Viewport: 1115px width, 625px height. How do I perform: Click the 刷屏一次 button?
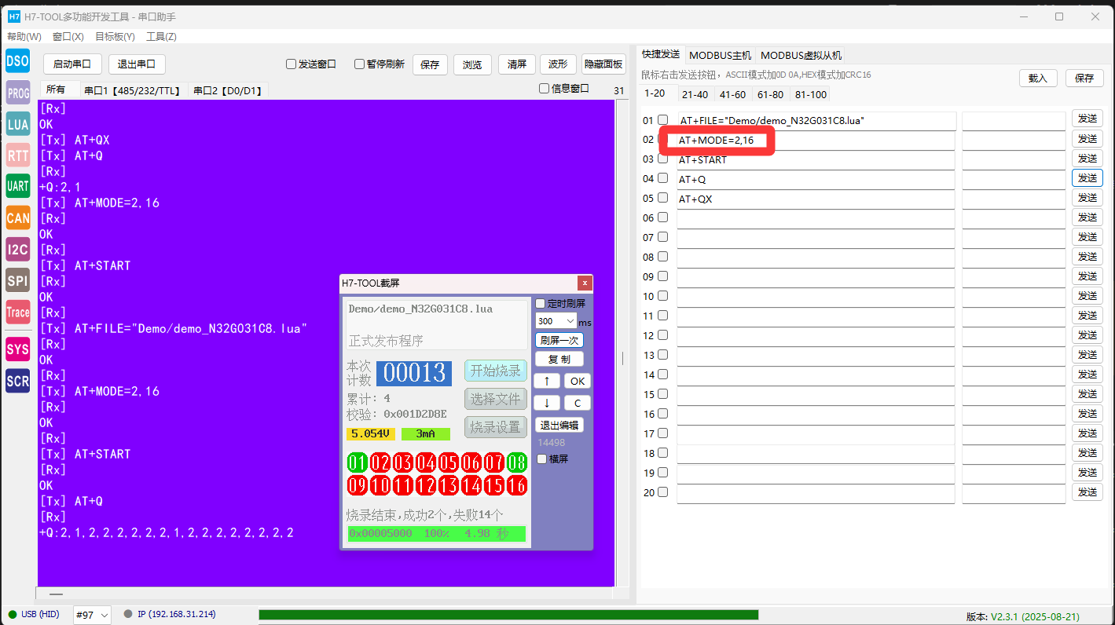coord(559,340)
